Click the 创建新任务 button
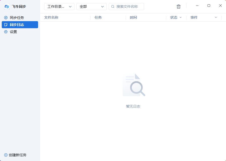Image resolution: width=226 pixels, height=161 pixels. click(15, 155)
